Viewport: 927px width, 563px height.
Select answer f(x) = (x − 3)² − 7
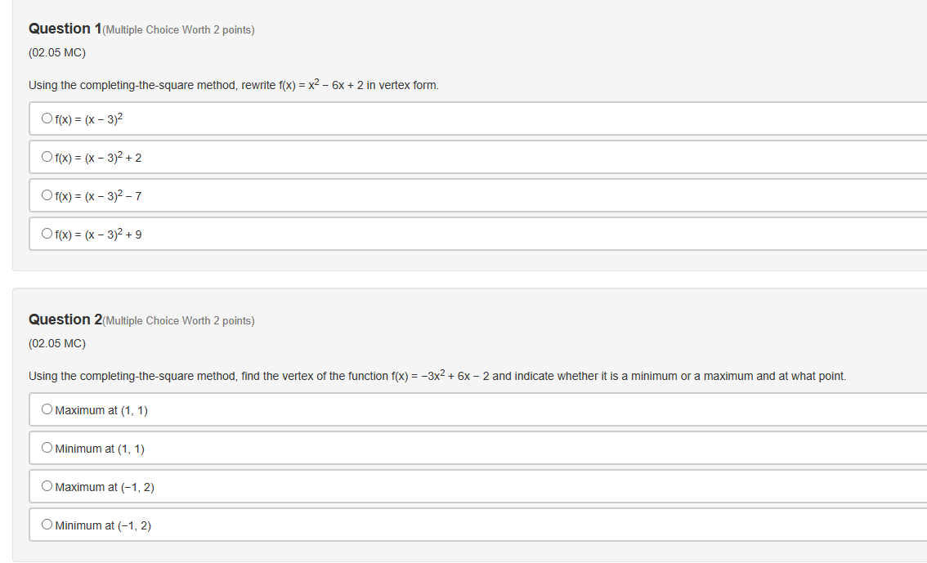coord(47,194)
